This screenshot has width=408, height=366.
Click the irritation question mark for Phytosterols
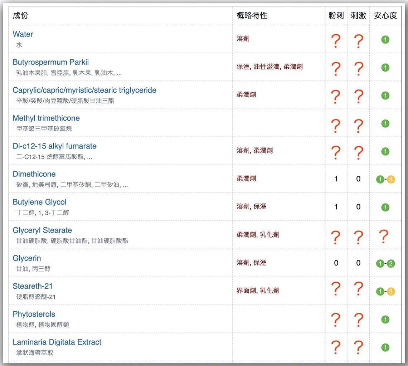coord(358,320)
